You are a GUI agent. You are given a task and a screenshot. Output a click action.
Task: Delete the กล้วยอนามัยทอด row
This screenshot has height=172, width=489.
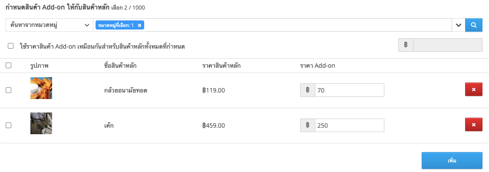(474, 89)
